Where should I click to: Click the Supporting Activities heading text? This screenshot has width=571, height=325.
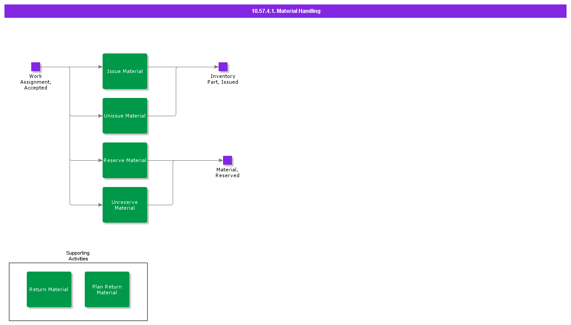coord(78,256)
